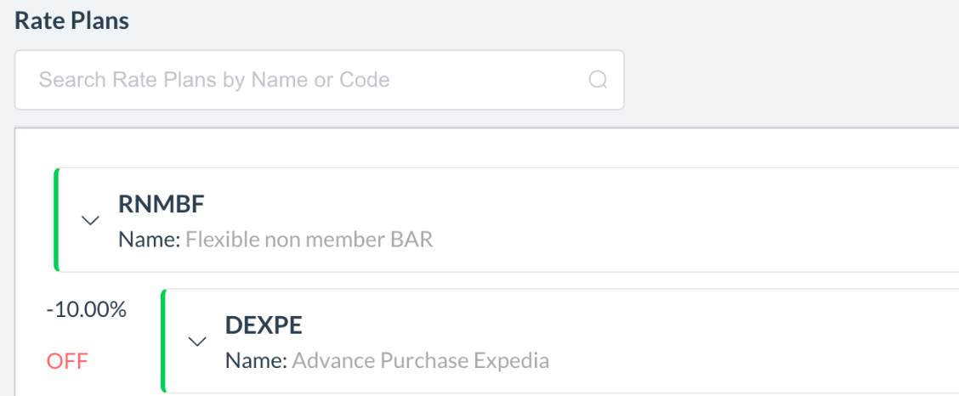Click the Advance Purchase Expedia name
Screen dimensions: 959x396
(x=420, y=361)
